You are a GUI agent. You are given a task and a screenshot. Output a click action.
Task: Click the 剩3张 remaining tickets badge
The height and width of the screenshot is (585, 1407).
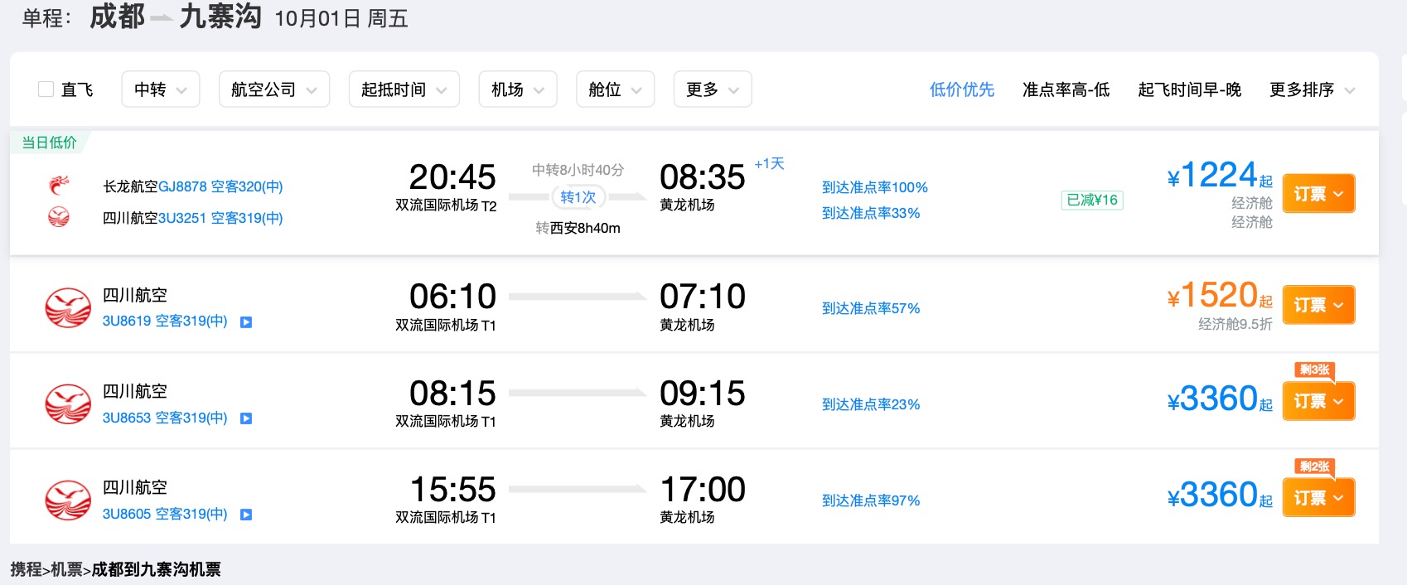(x=1315, y=370)
